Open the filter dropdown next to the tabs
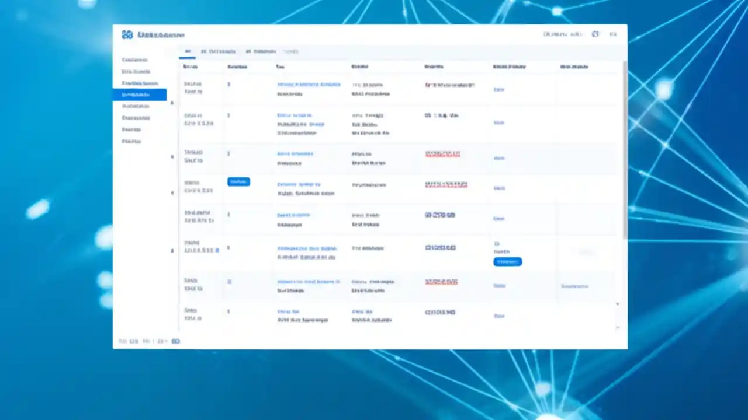 [290, 51]
